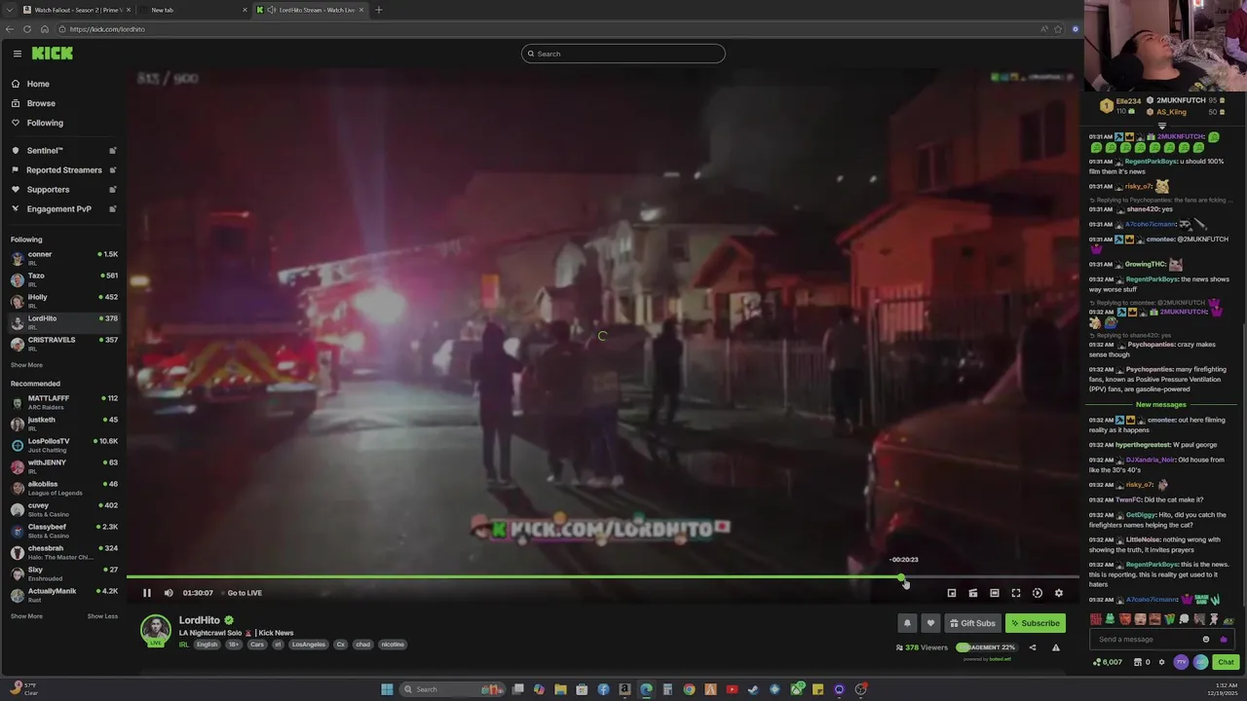The height and width of the screenshot is (701, 1247).
Task: Switch to Watch Fallout browser tab
Action: [x=76, y=10]
